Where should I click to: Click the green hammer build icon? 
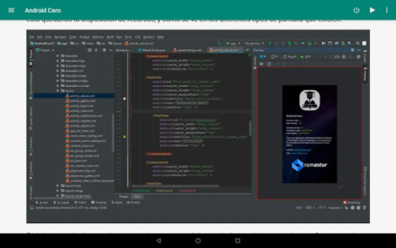[x=219, y=43]
